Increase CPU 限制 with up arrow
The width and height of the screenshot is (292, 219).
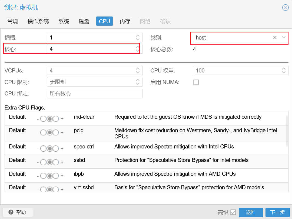point(138,80)
